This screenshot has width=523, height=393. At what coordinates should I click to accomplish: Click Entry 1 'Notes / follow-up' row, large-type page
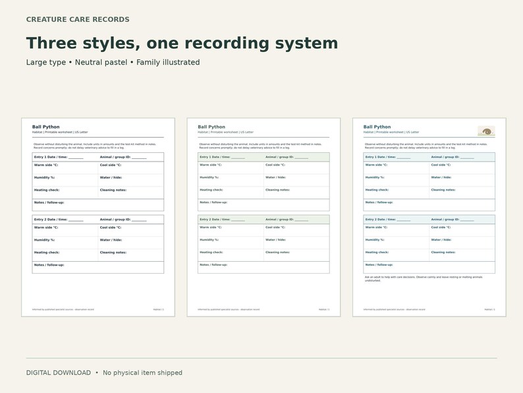pyautogui.click(x=98, y=205)
